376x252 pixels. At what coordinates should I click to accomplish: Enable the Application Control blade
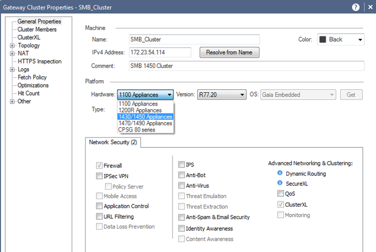[x=99, y=206]
